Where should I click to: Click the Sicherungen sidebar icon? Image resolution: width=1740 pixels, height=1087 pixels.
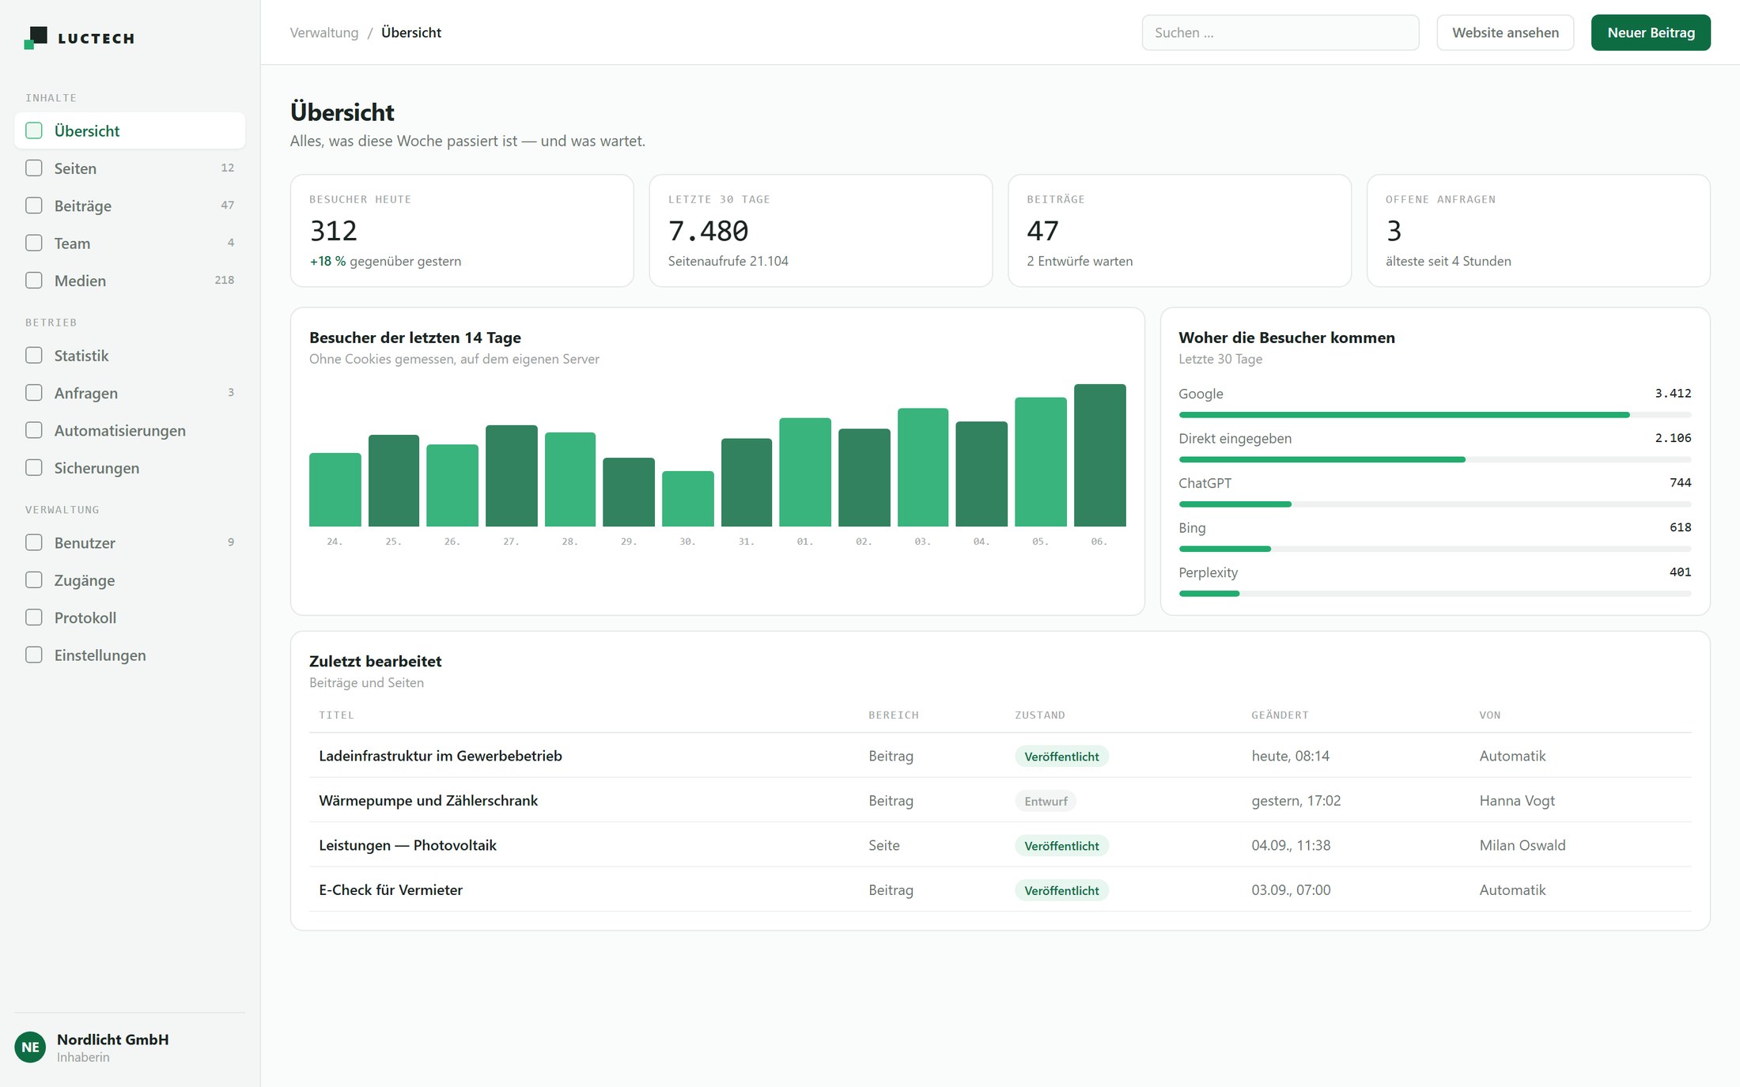click(34, 467)
